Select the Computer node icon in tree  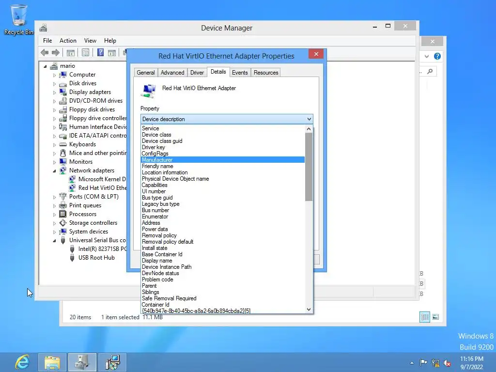coord(63,75)
